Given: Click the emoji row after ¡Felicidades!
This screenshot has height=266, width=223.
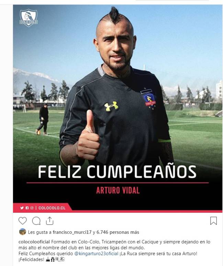Looking at the screenshot, I should pos(55,259).
